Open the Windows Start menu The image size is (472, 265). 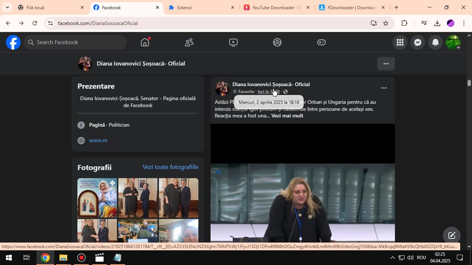(x=9, y=258)
